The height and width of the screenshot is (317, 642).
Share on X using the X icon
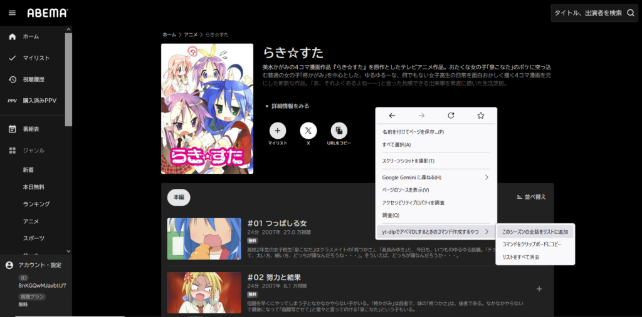308,131
